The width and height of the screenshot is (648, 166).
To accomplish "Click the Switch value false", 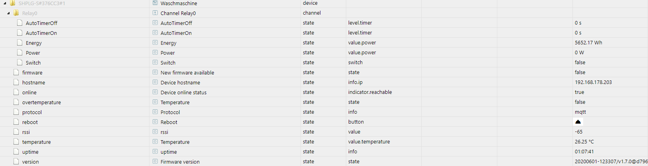I will [x=580, y=62].
